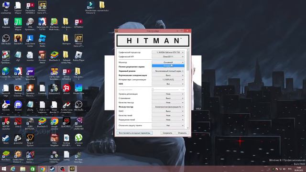Select the Dishonored 2 desktop icon
This screenshot has height=172, width=306.
[54, 89]
